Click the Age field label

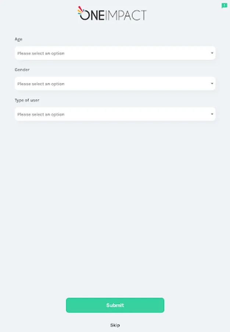pos(18,39)
